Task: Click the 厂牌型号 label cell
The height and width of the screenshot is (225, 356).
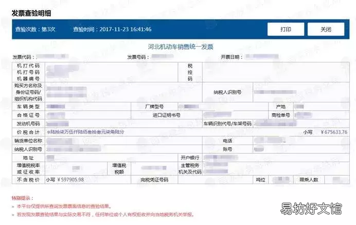Action: 154,107
